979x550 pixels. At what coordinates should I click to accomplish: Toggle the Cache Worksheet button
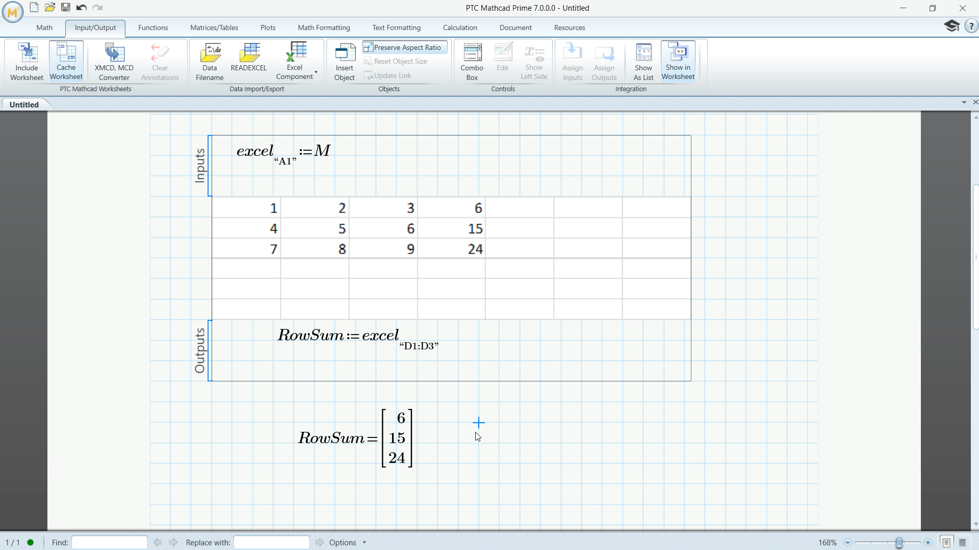click(x=66, y=61)
